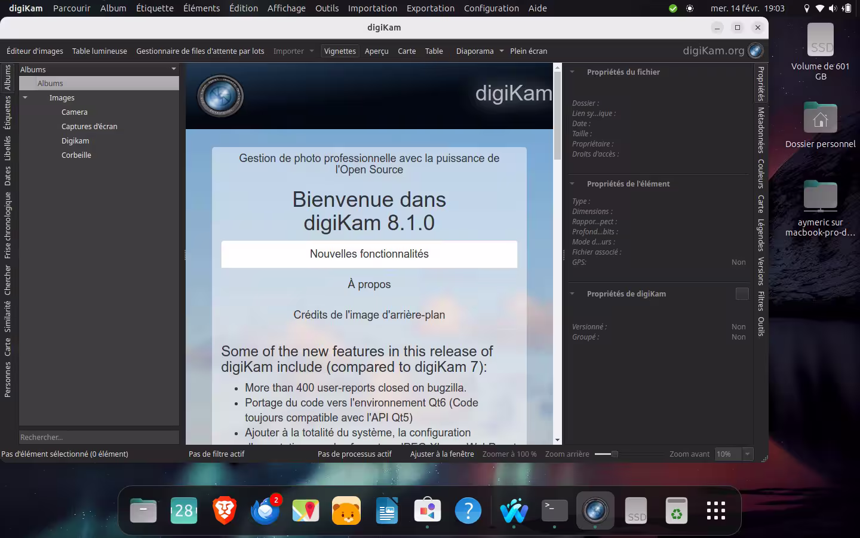860x538 pixels.
Task: Open the Trash in the dock
Action: (x=677, y=511)
